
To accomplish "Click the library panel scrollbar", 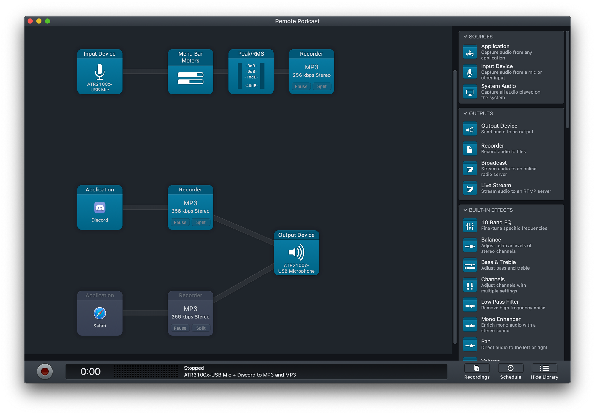I will point(567,80).
